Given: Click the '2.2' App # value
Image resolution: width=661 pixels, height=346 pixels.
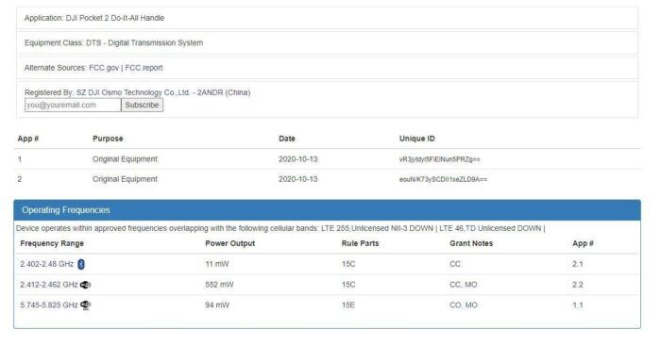Looking at the screenshot, I should click(578, 285).
